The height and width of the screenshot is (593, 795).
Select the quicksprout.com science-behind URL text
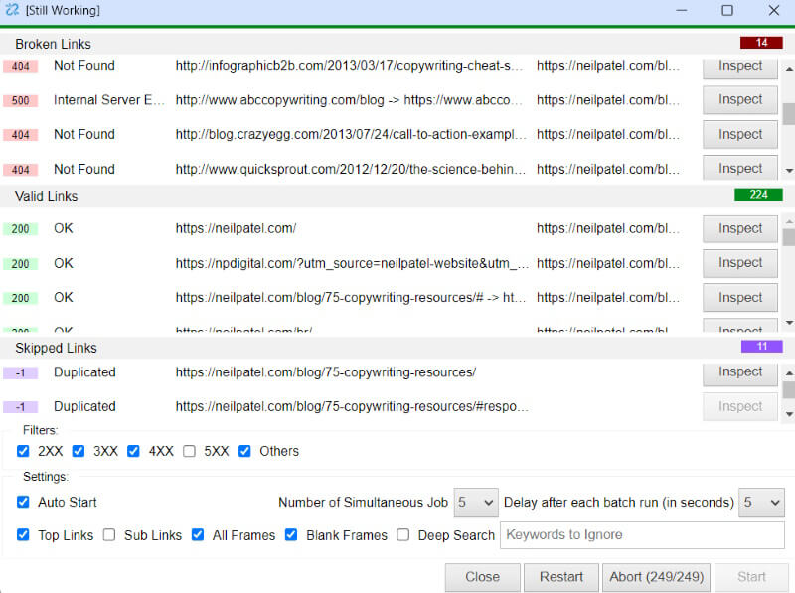coord(351,169)
